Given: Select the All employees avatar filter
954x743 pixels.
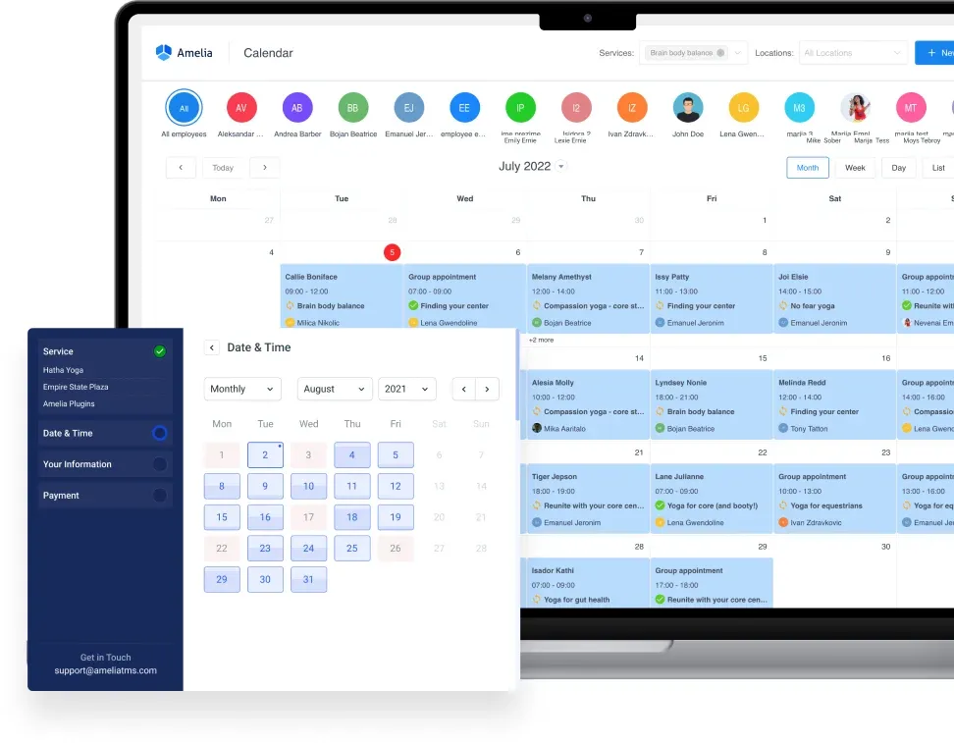Looking at the screenshot, I should [x=184, y=108].
